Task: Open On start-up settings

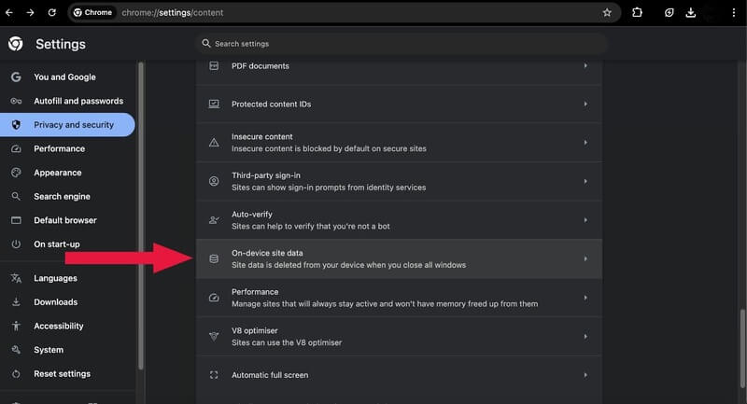Action: click(67, 244)
